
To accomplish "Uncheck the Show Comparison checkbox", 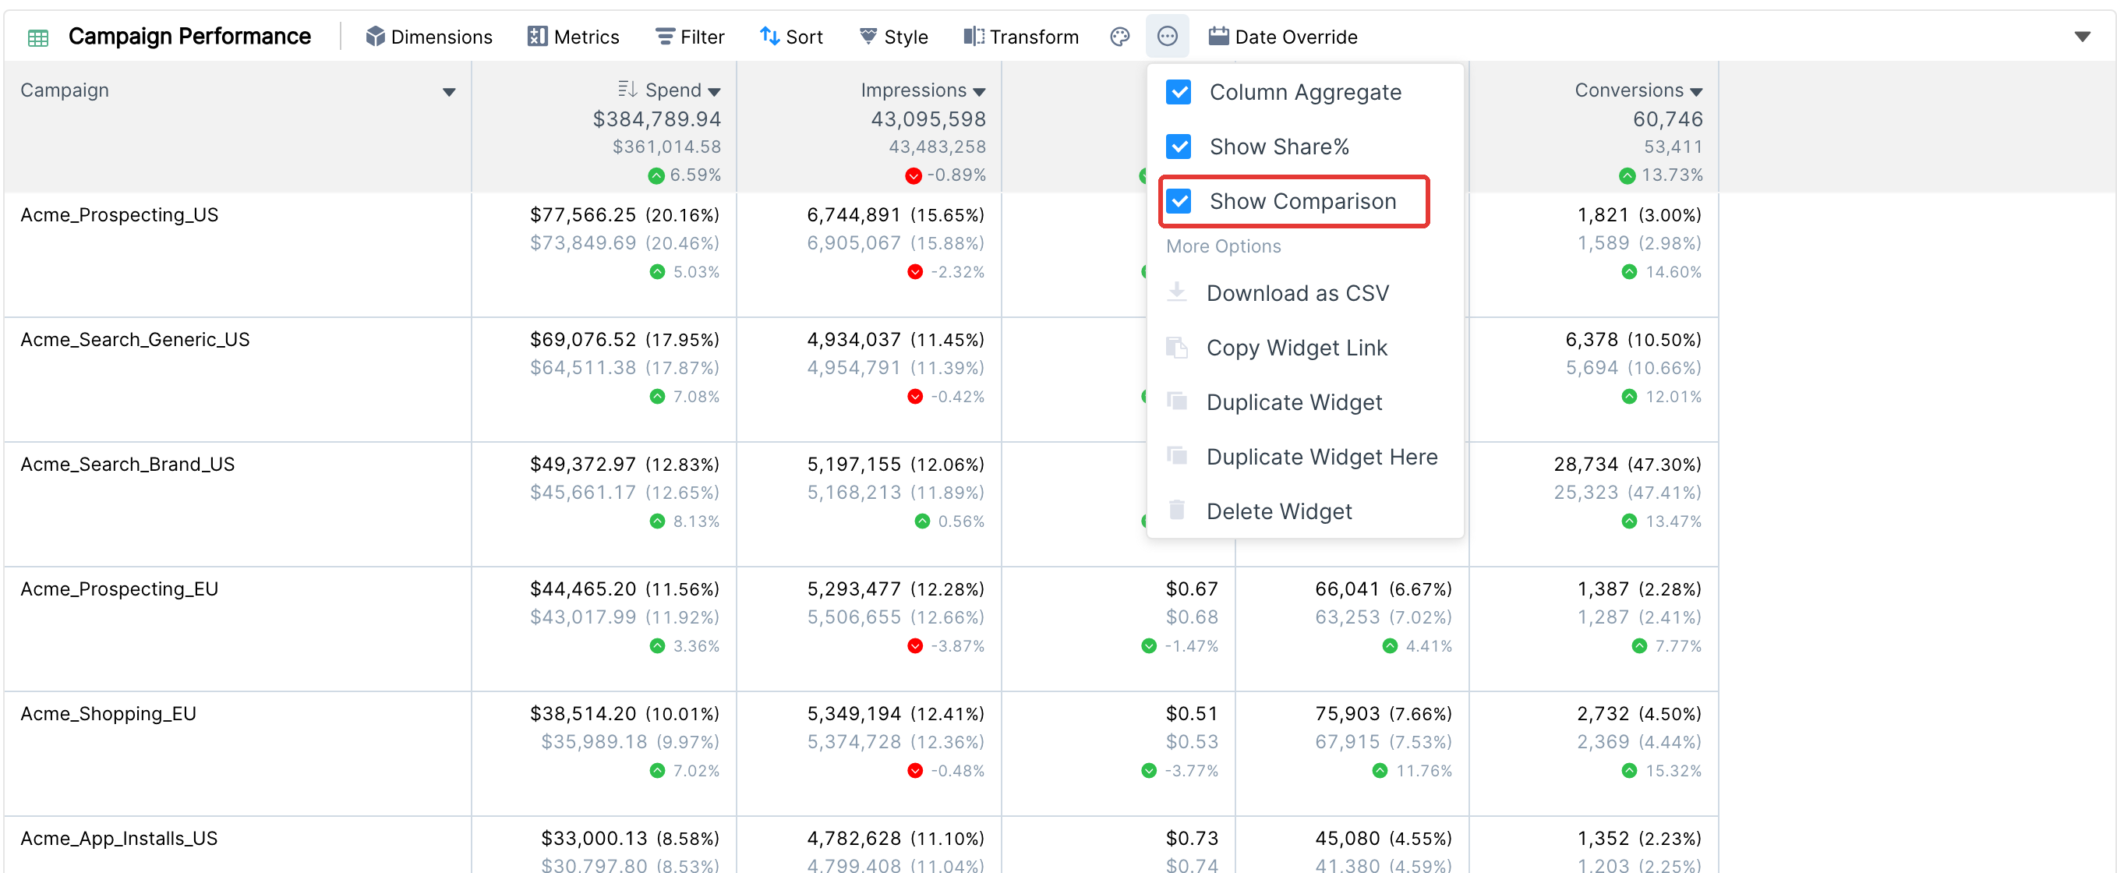I will click(1179, 200).
